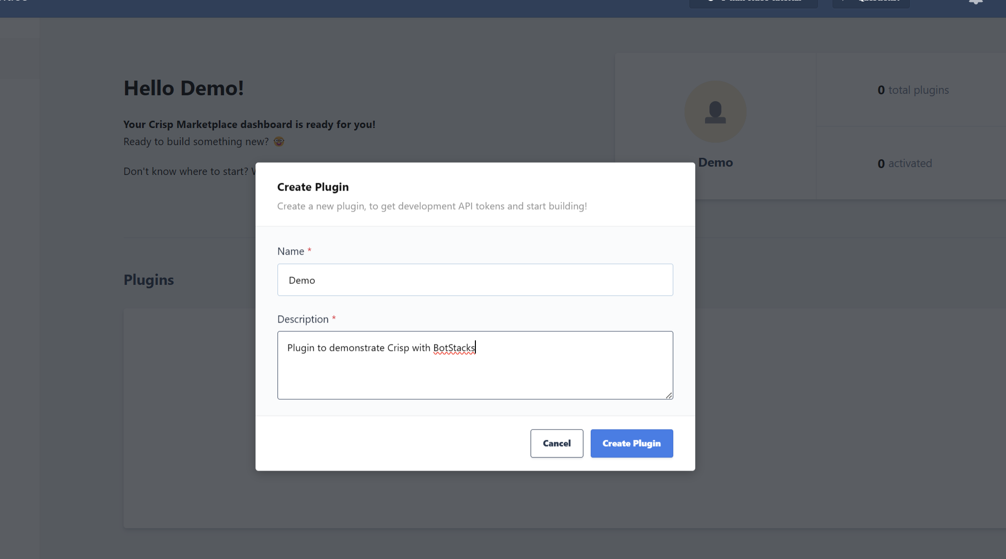1006x559 pixels.
Task: Click the '0 activated' counter
Action: coord(904,163)
